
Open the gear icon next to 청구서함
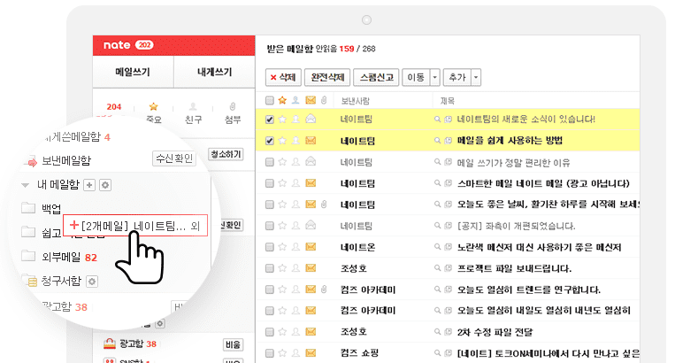92,282
